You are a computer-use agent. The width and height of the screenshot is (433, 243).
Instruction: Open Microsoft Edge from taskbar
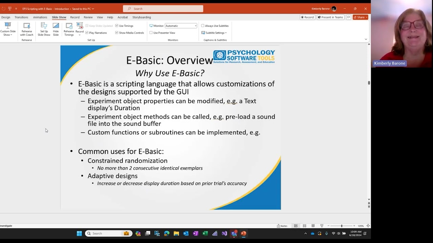click(167, 233)
